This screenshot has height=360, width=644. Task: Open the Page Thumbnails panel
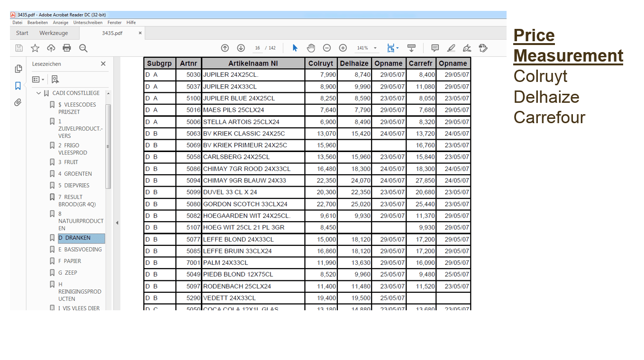point(18,69)
